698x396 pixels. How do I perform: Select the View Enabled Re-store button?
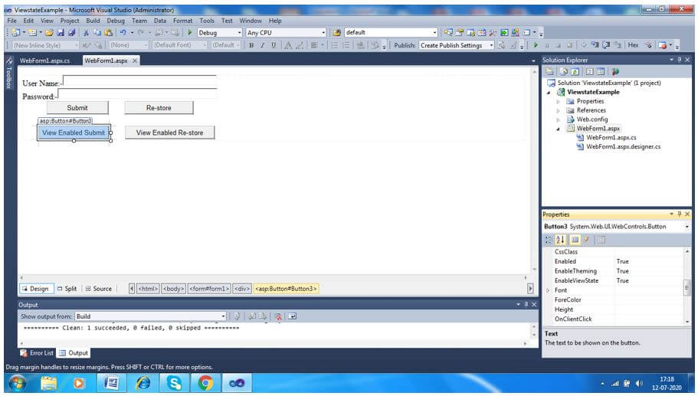click(x=169, y=133)
